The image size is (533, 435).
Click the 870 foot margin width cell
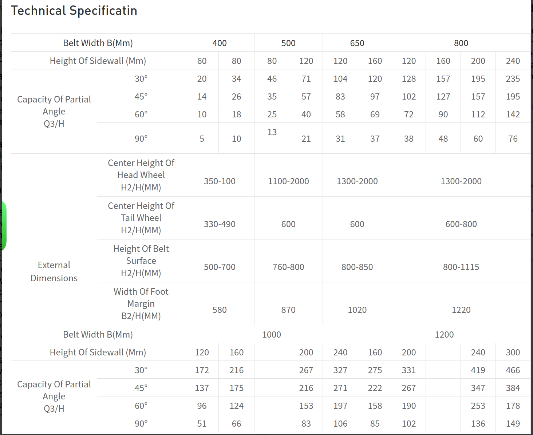tap(288, 310)
